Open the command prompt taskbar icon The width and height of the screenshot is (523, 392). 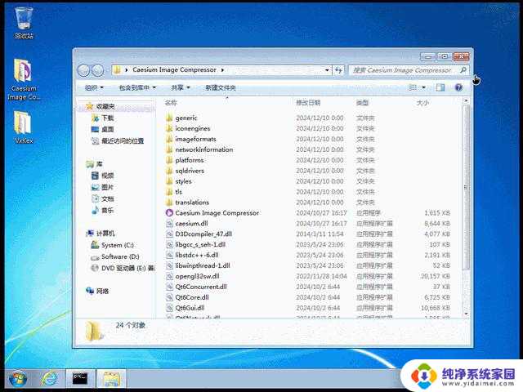[80, 379]
